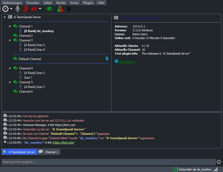Select user [A Rank] User 3
The height and width of the screenshot is (172, 223).
(34, 45)
